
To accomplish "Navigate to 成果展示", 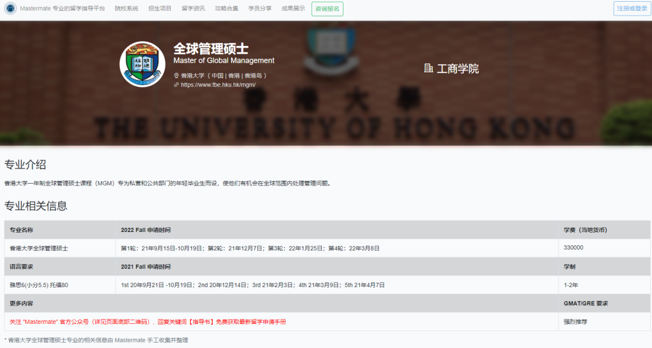I will [293, 8].
